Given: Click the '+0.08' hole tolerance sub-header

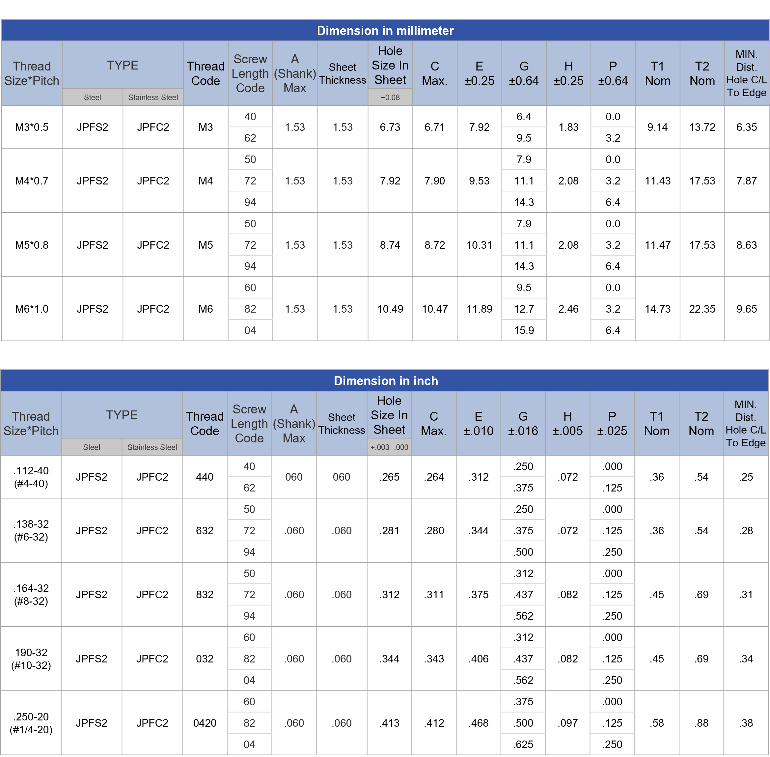Looking at the screenshot, I should [x=390, y=98].
